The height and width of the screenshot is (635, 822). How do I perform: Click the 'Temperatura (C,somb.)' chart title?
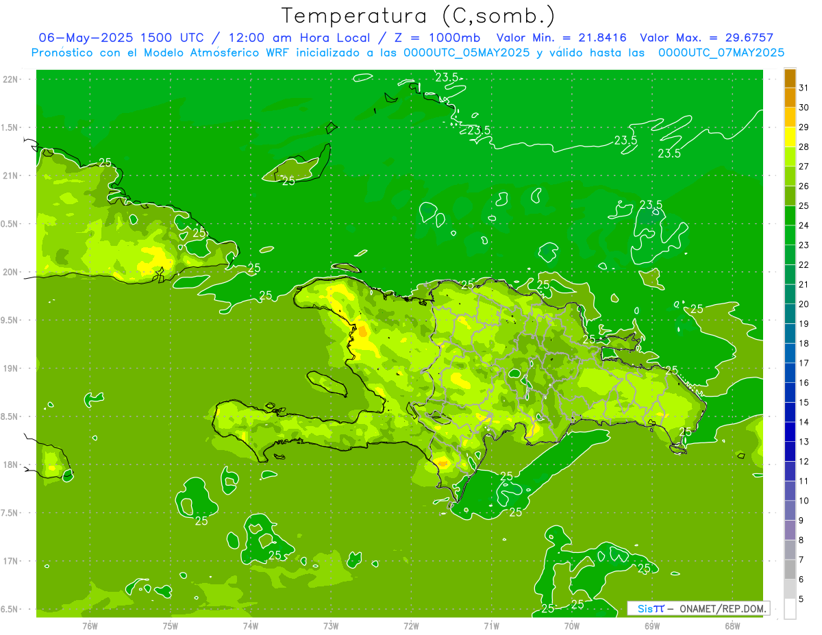coord(419,16)
